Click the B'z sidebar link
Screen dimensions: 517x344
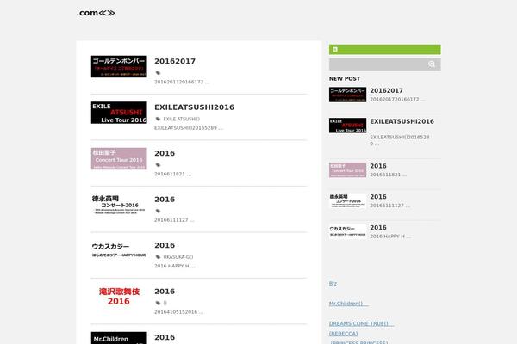(333, 284)
